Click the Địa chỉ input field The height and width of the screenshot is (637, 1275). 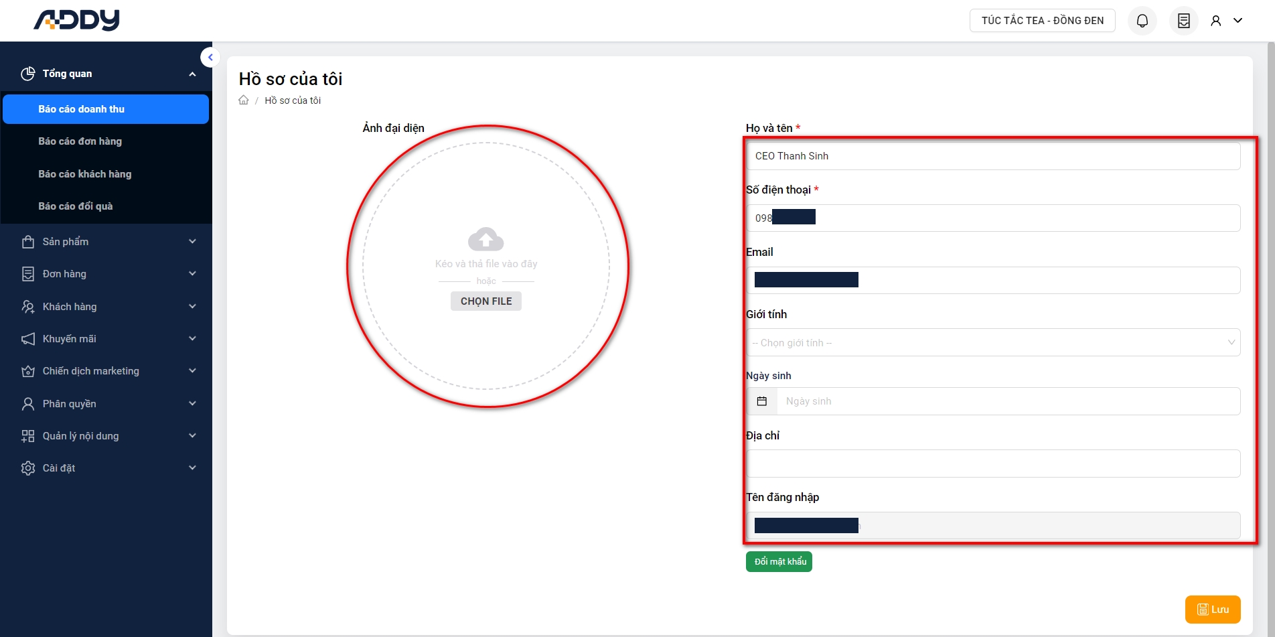point(993,464)
